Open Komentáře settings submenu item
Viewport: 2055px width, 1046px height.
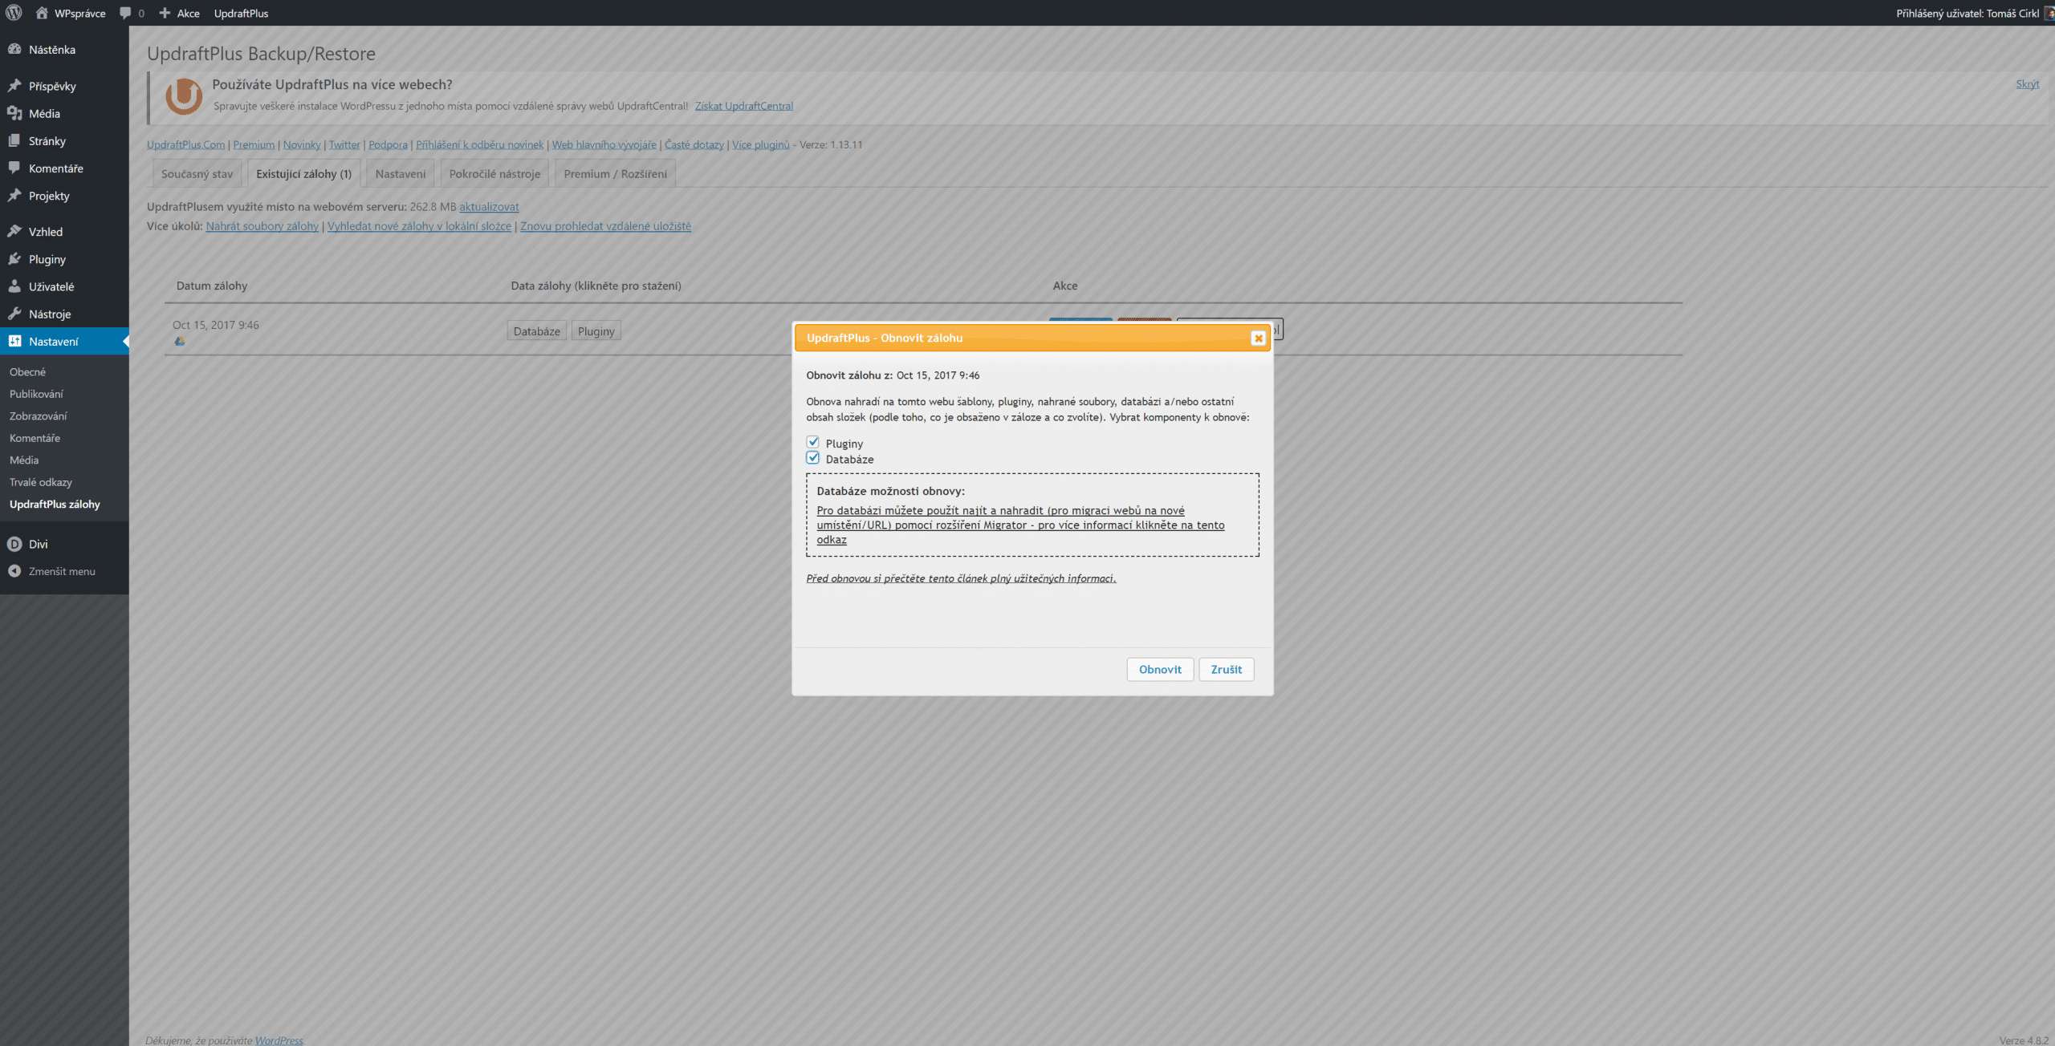tap(35, 438)
